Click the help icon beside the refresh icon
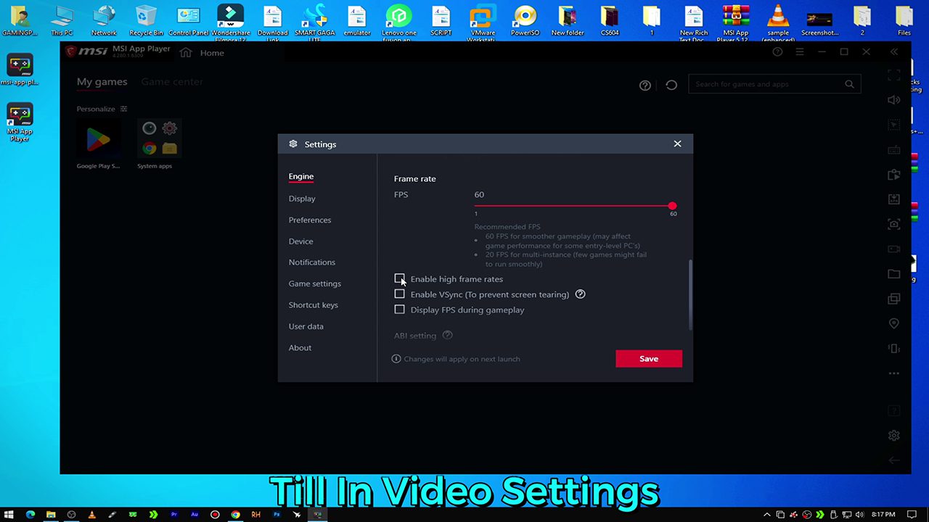The height and width of the screenshot is (522, 929). pyautogui.click(x=645, y=85)
